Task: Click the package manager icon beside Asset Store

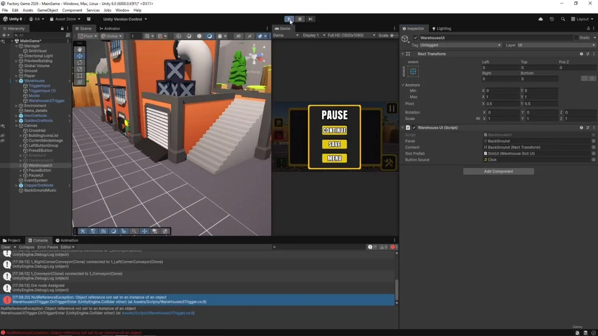Action: [88, 19]
